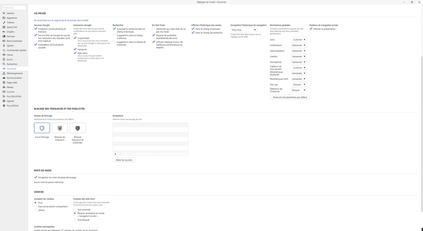
Task: Change Capteurs de mouvement permission dropdown
Action: pyautogui.click(x=299, y=68)
